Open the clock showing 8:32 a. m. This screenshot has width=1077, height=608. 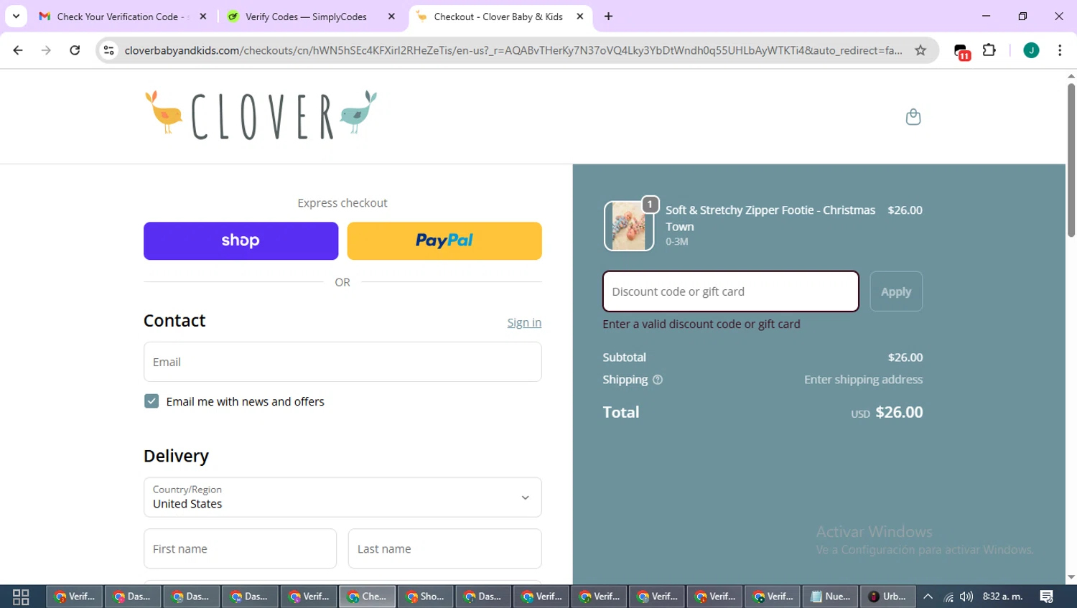tap(1002, 597)
